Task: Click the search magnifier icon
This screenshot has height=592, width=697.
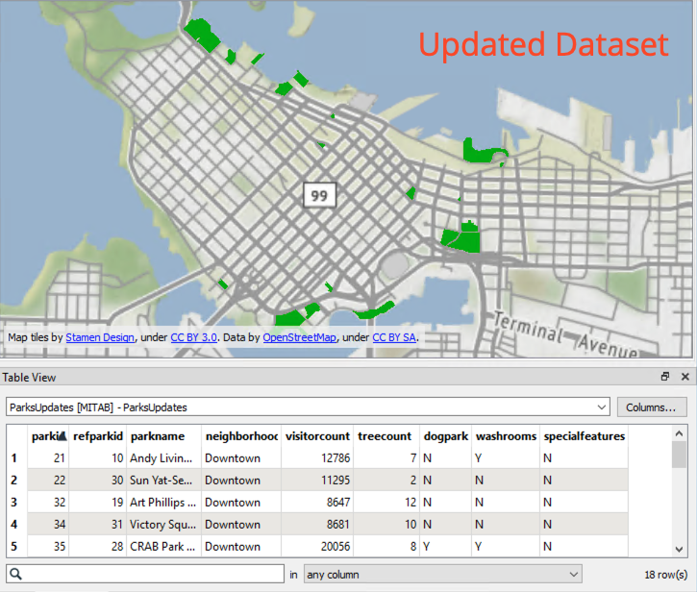Action: [16, 575]
